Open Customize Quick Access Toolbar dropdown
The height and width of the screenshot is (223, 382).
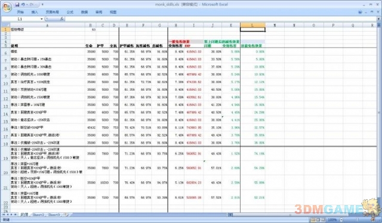click(42, 5)
